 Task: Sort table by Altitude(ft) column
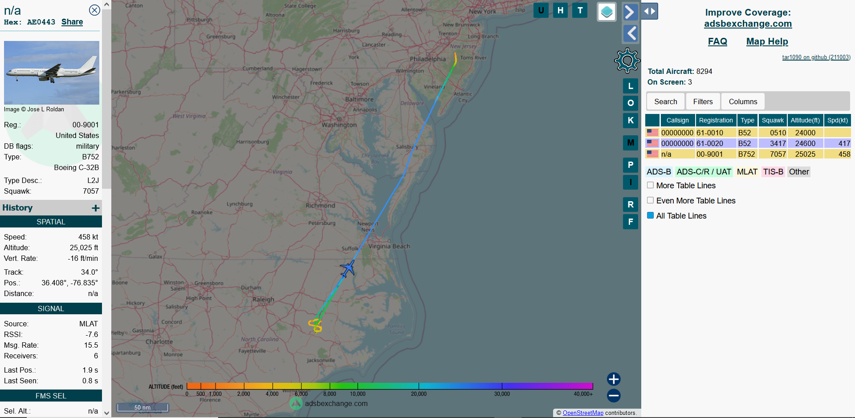click(x=805, y=120)
